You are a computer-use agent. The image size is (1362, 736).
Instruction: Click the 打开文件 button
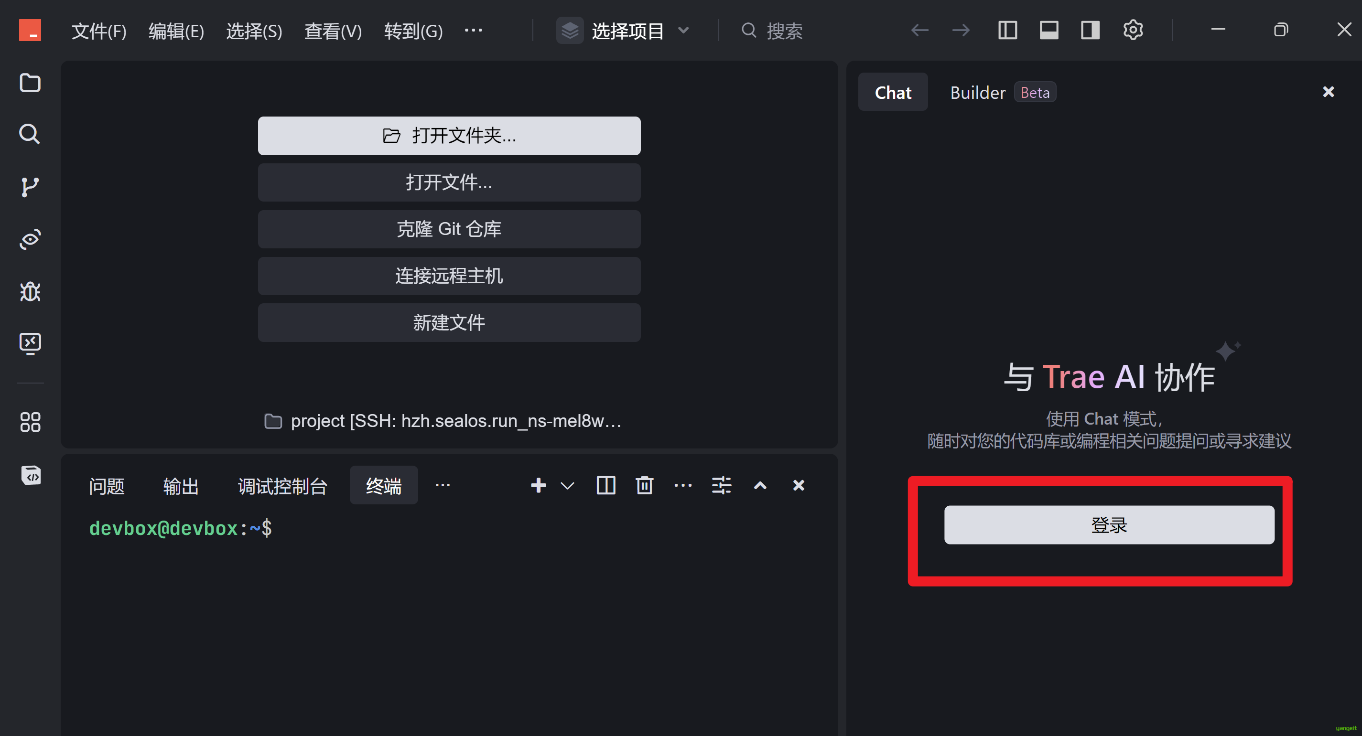click(x=449, y=182)
